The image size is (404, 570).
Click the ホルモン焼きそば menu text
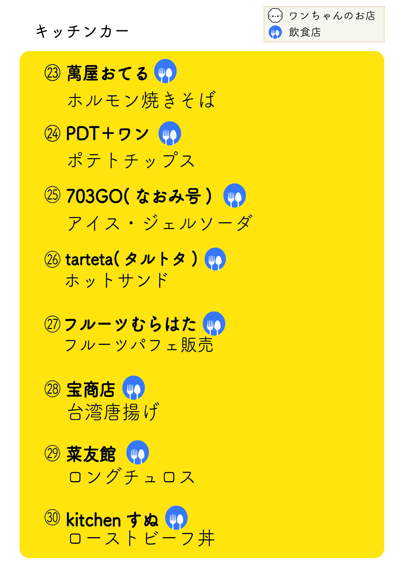pyautogui.click(x=142, y=100)
